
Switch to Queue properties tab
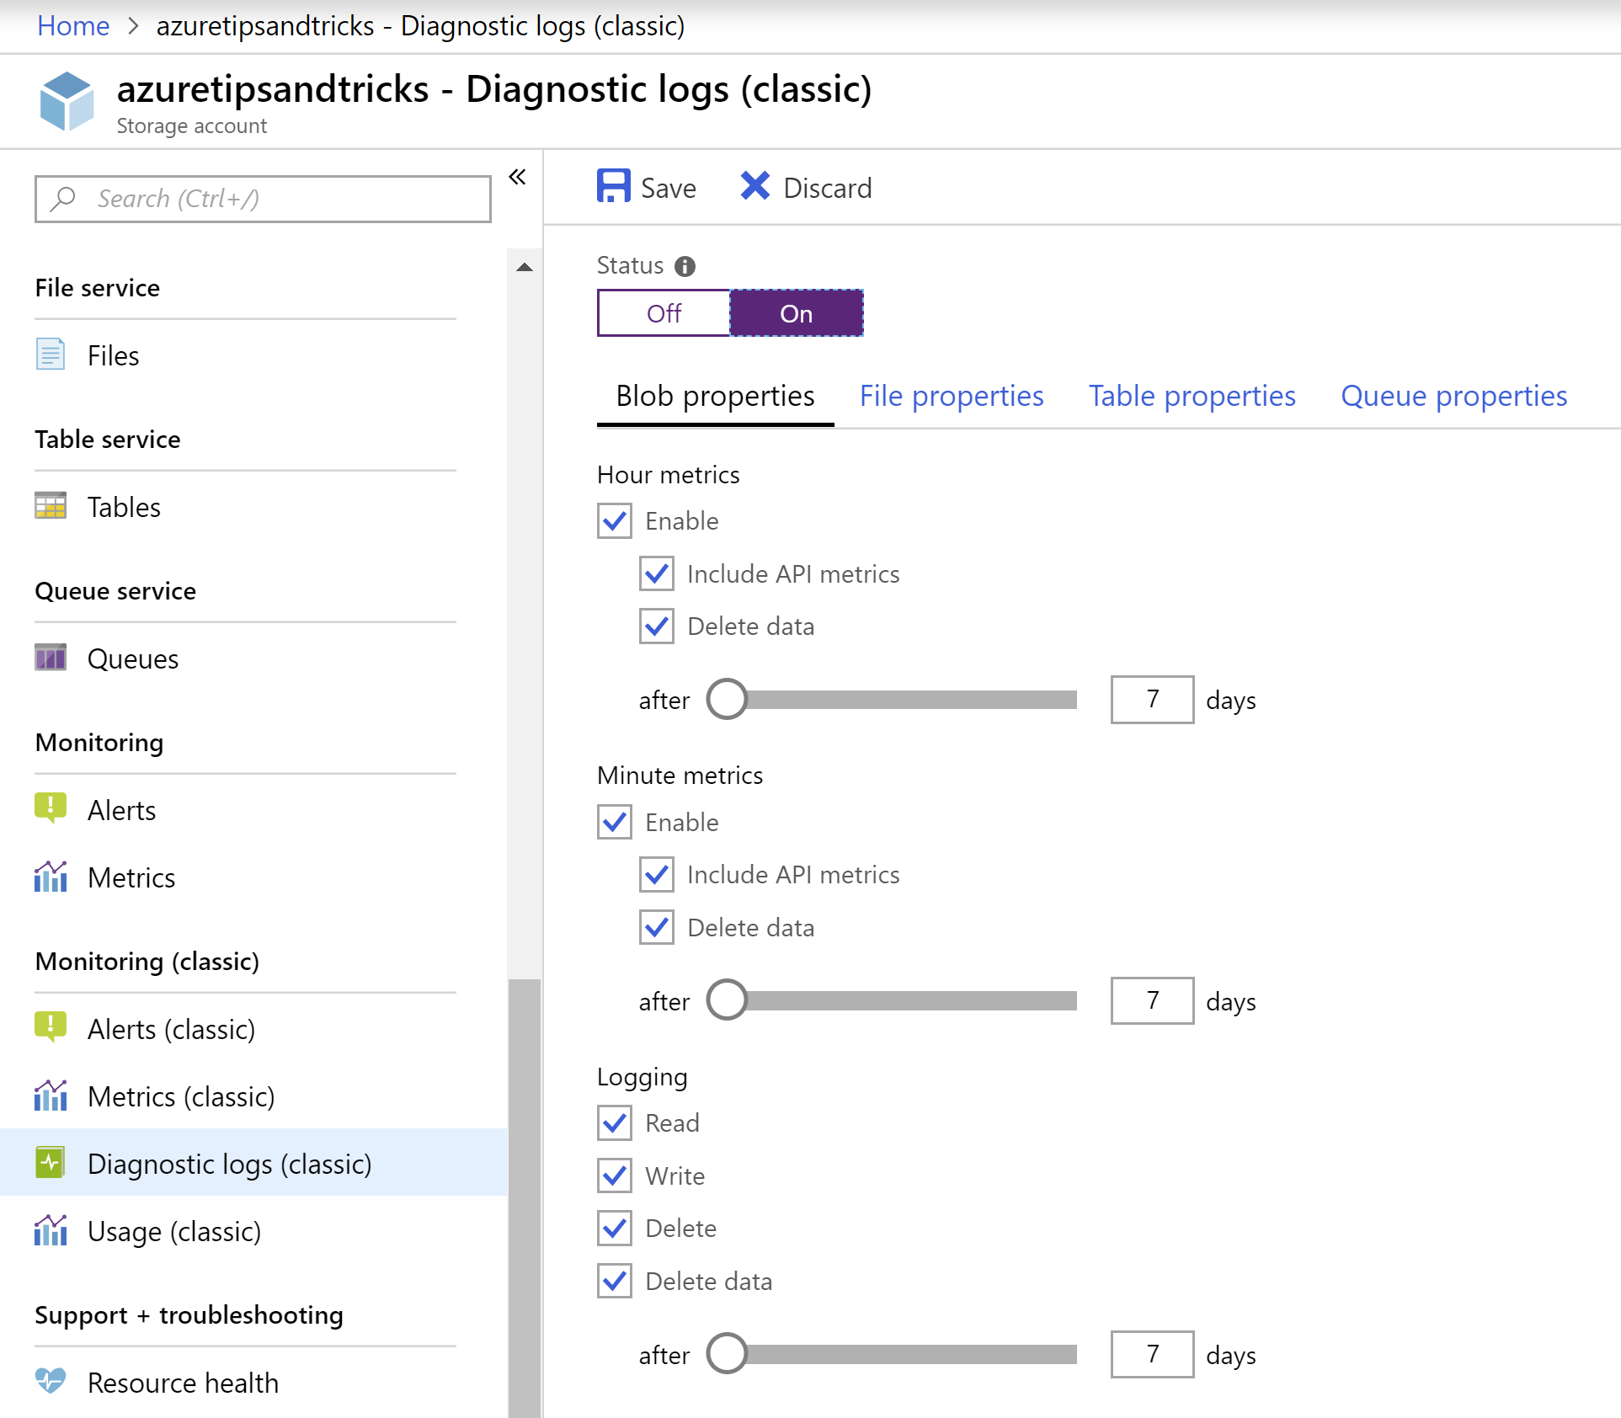pos(1454,396)
